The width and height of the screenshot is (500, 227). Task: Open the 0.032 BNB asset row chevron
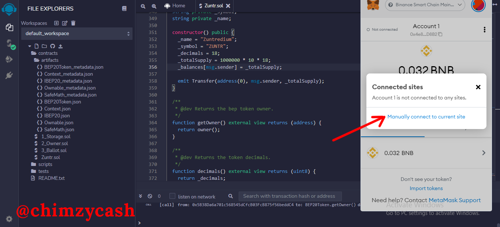coord(484,153)
